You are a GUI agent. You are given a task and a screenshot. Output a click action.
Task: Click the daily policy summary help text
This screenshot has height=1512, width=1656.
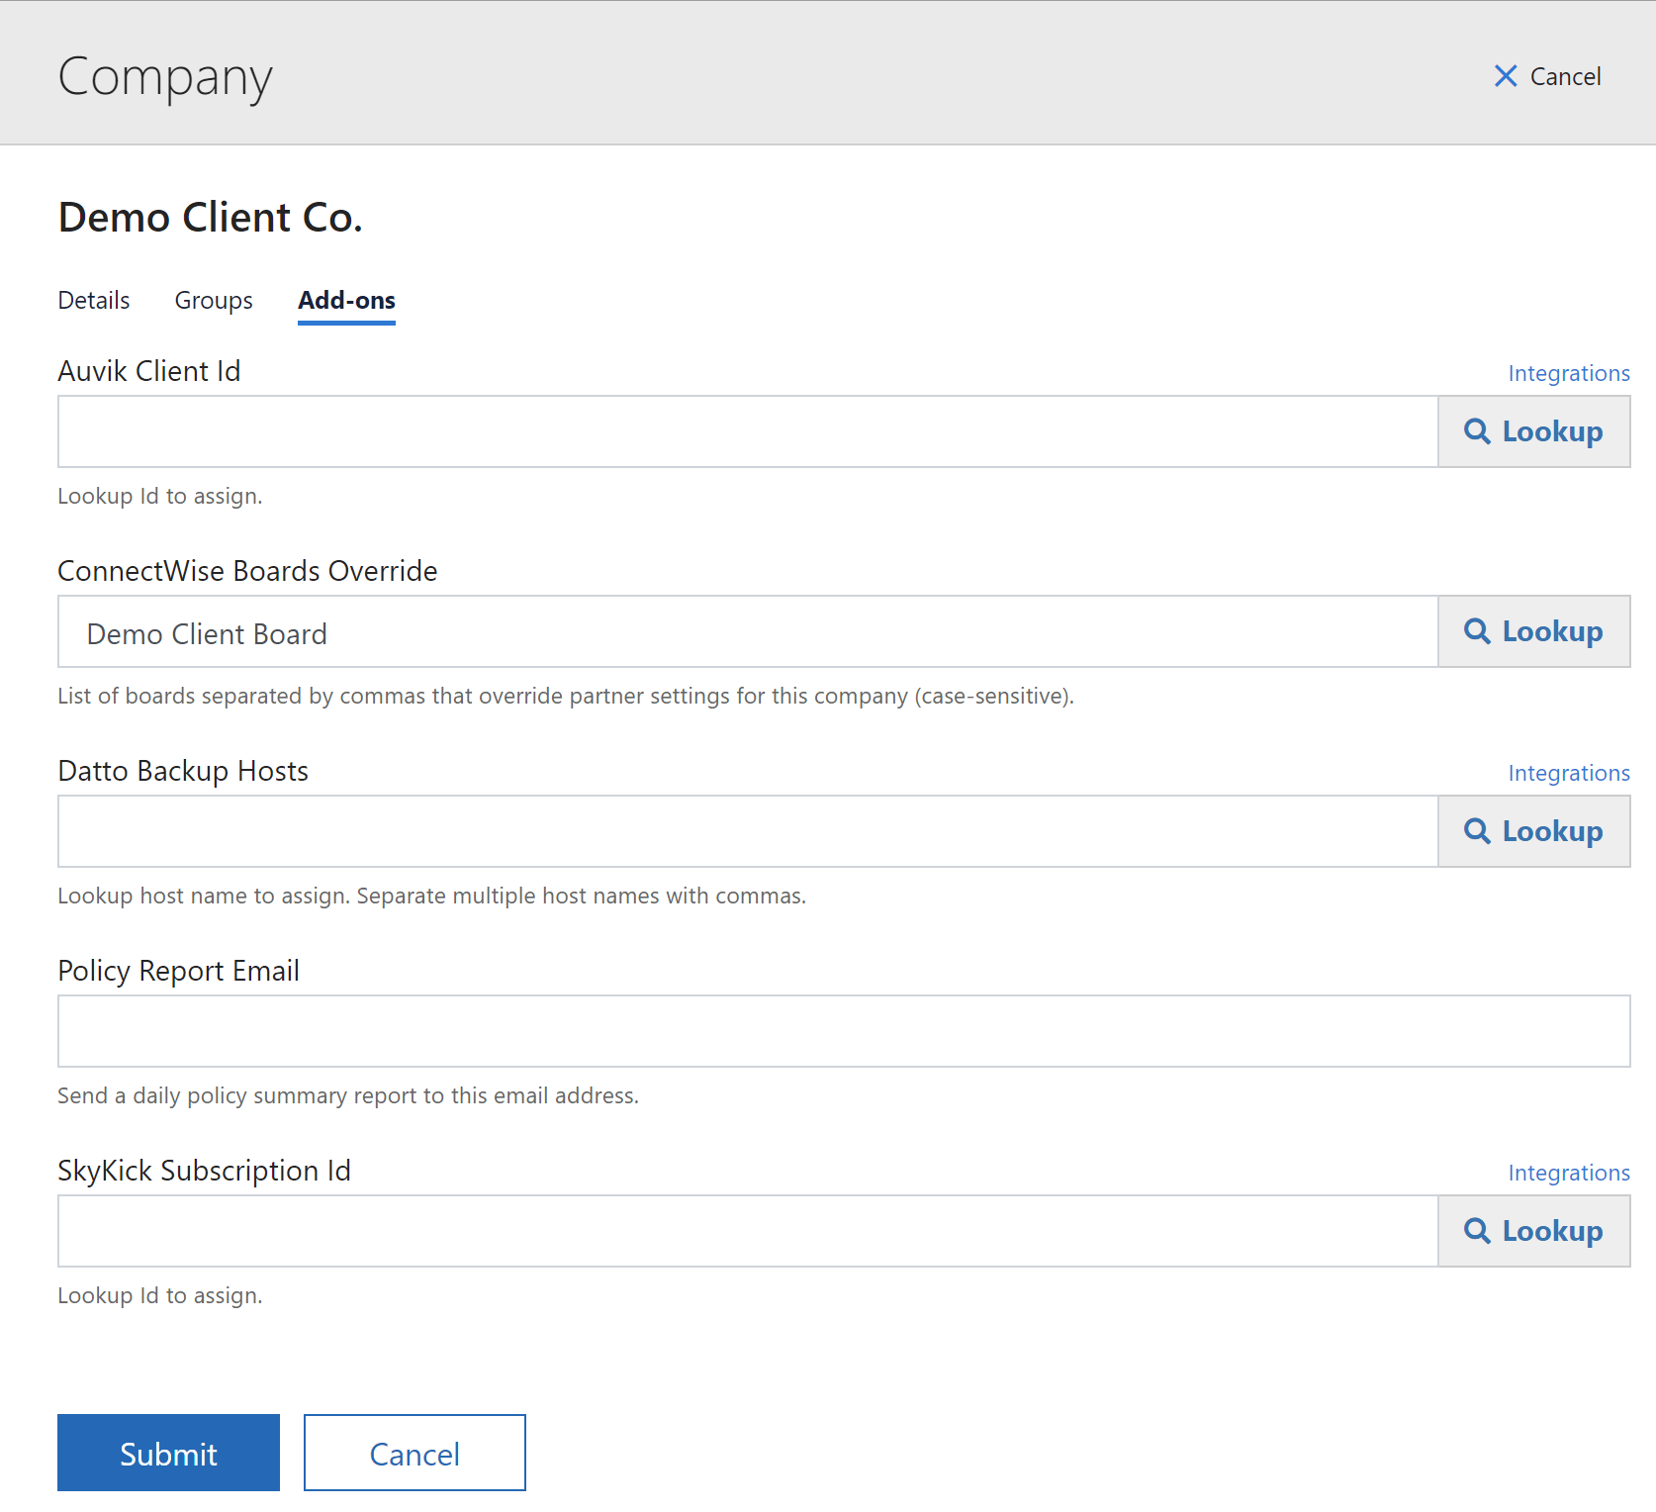click(348, 1095)
